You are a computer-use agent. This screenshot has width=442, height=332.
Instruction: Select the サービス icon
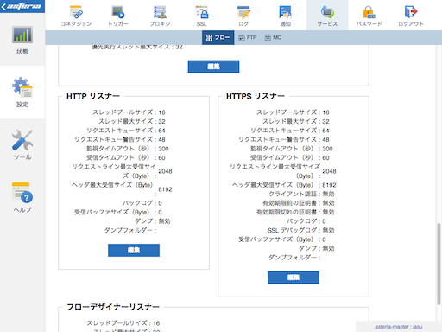click(x=327, y=16)
